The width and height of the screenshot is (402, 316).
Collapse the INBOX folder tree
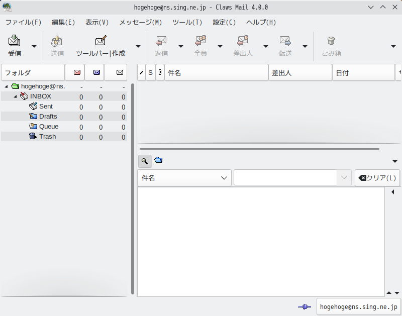point(15,96)
